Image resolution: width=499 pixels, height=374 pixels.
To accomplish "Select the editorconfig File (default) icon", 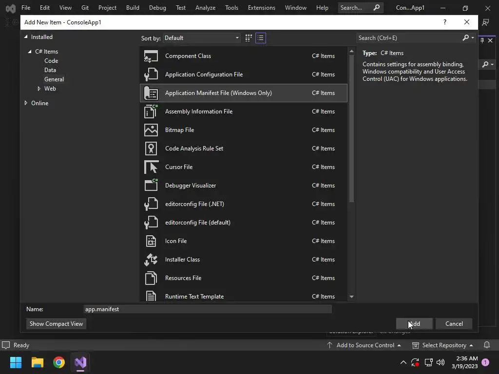I will tap(151, 222).
